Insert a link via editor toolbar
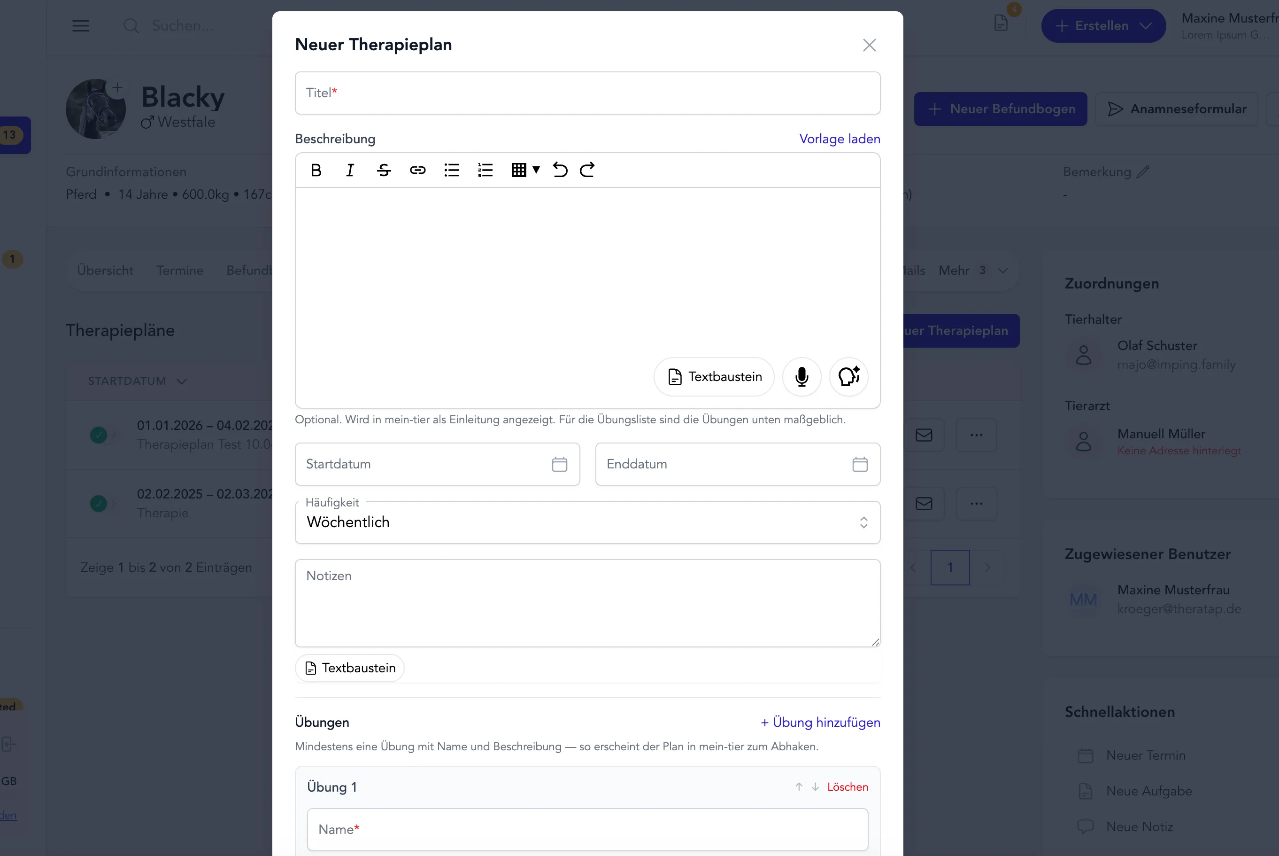 (x=418, y=171)
